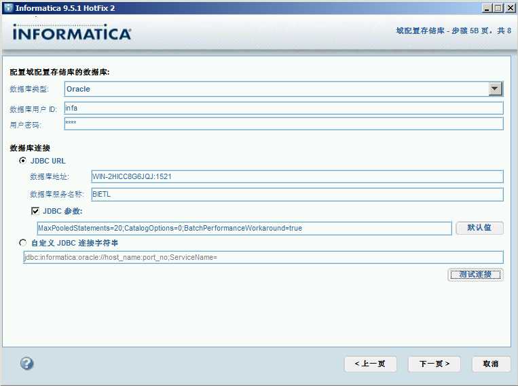
Task: Click the database service name field BIETL
Action: tap(297, 194)
